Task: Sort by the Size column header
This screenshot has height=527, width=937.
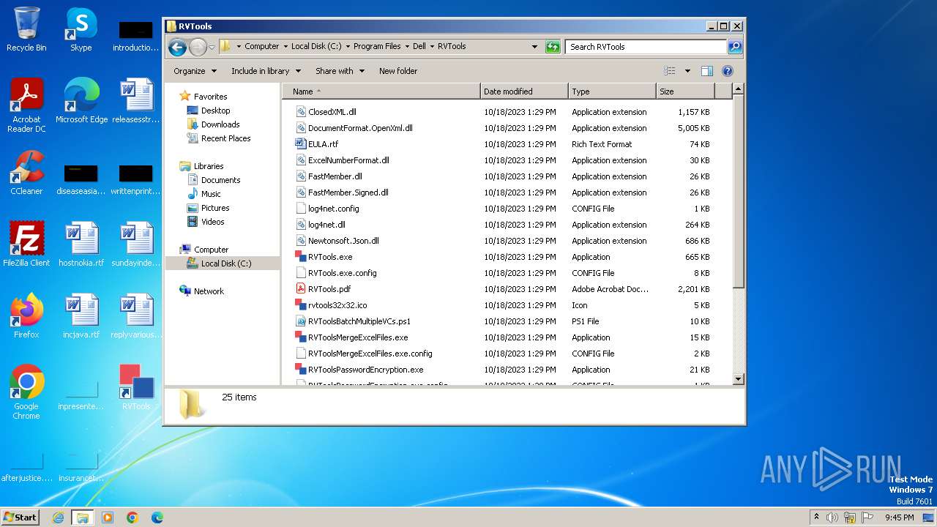Action: point(685,91)
